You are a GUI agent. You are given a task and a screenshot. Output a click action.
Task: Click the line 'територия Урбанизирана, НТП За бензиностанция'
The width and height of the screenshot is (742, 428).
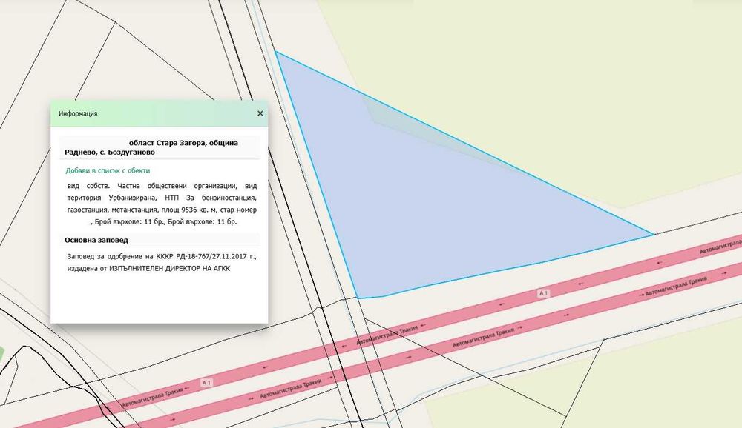[x=162, y=198]
